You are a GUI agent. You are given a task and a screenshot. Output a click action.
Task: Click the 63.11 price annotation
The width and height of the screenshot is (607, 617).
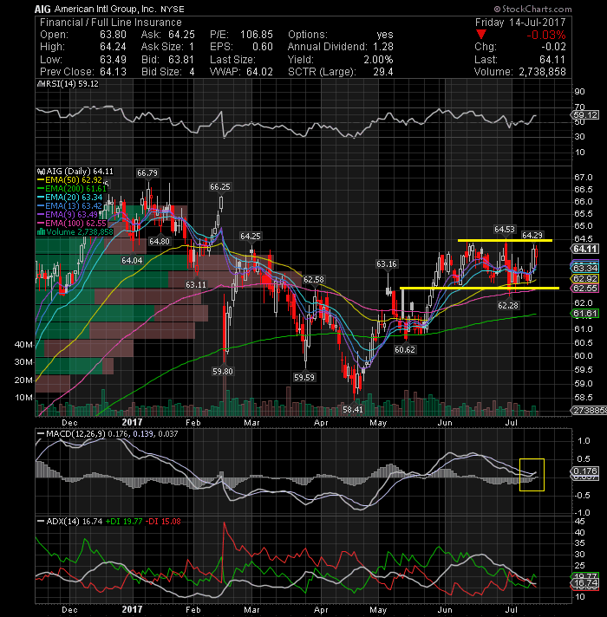tap(196, 284)
